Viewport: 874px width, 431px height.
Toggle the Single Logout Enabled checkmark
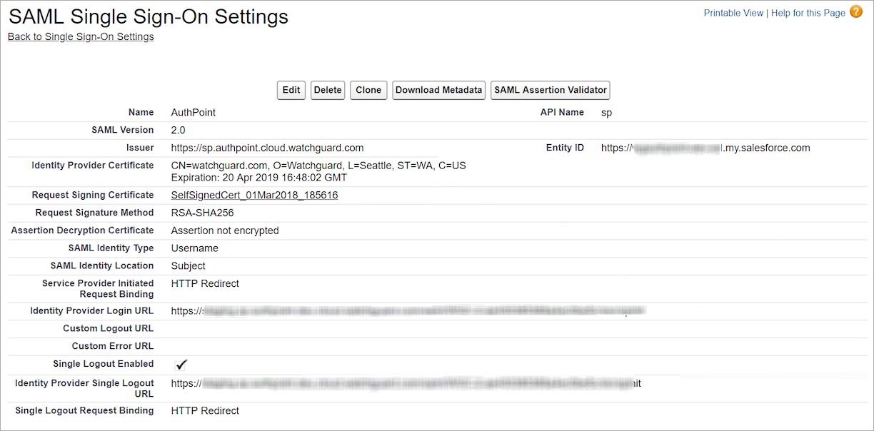[x=181, y=365]
